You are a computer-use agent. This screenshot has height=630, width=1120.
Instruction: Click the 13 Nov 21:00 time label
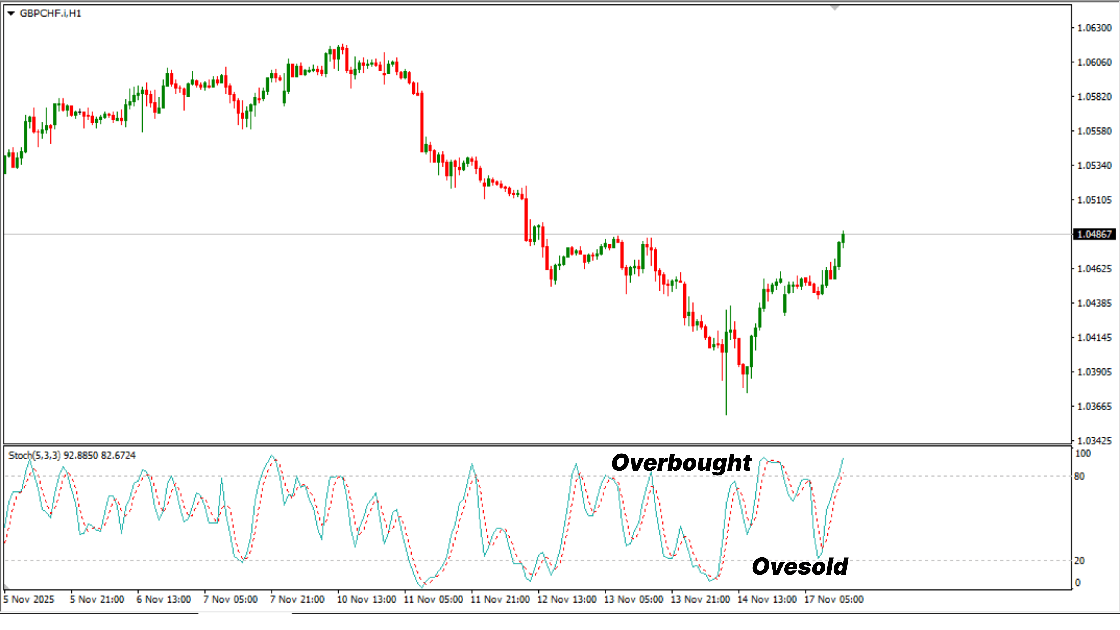(x=701, y=599)
